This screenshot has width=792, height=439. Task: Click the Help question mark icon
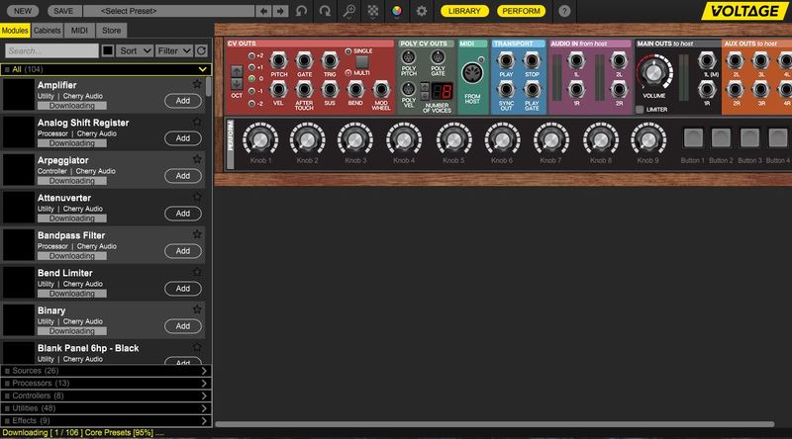coord(564,10)
